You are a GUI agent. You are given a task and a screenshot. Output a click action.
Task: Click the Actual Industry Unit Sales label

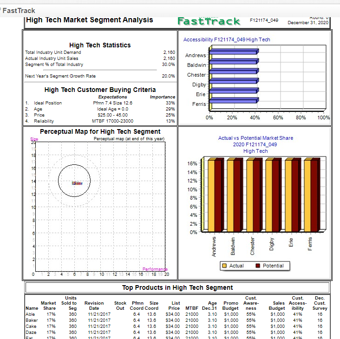(52, 59)
